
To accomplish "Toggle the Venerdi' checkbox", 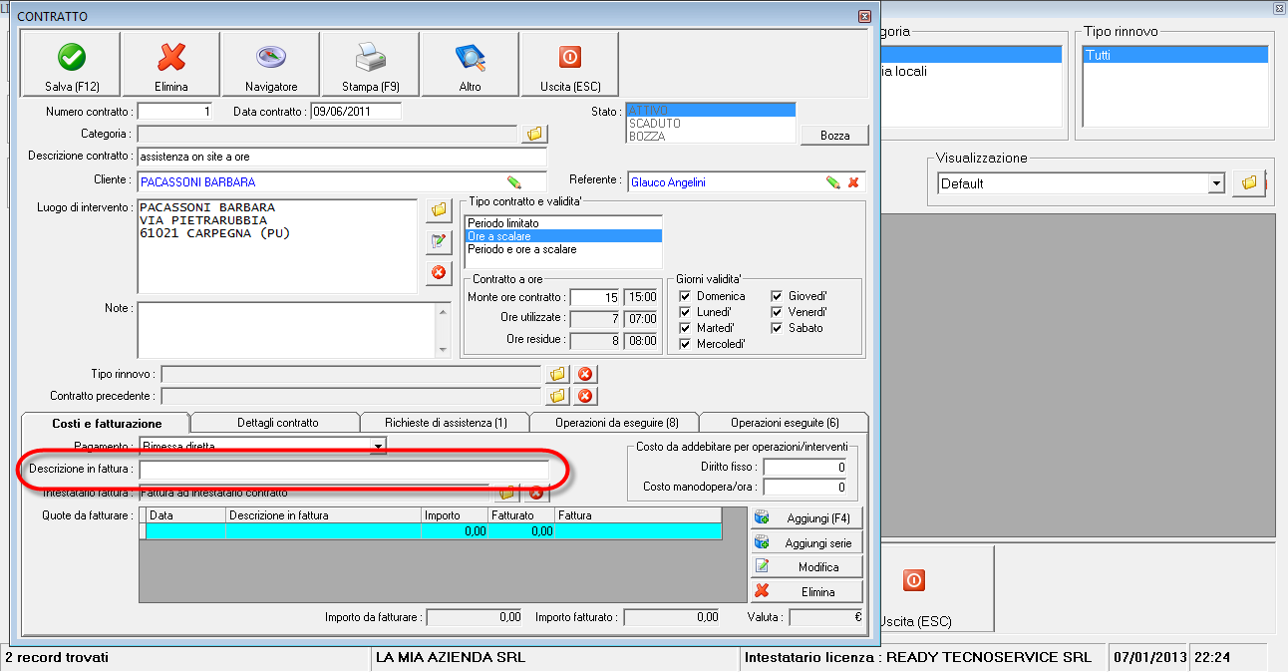I will point(778,312).
